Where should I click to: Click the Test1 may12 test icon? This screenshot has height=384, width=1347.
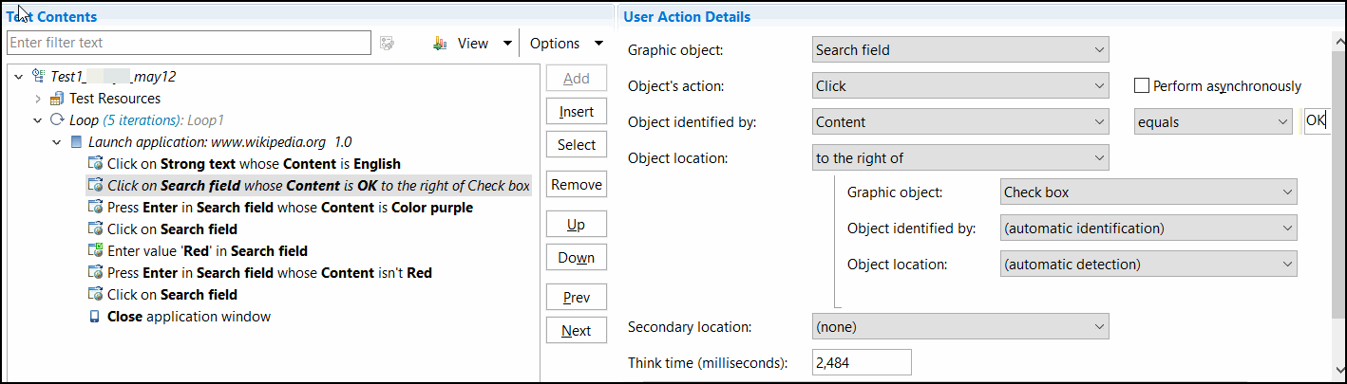click(39, 76)
